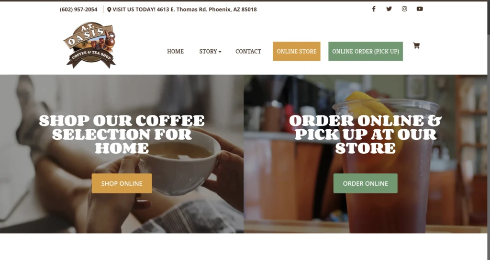Visit the Instagram icon link
490x260 pixels.
pyautogui.click(x=404, y=9)
